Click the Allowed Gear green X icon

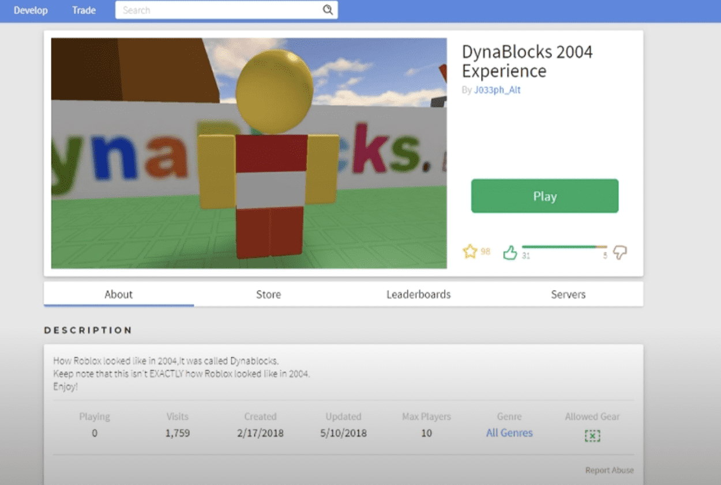click(x=592, y=436)
